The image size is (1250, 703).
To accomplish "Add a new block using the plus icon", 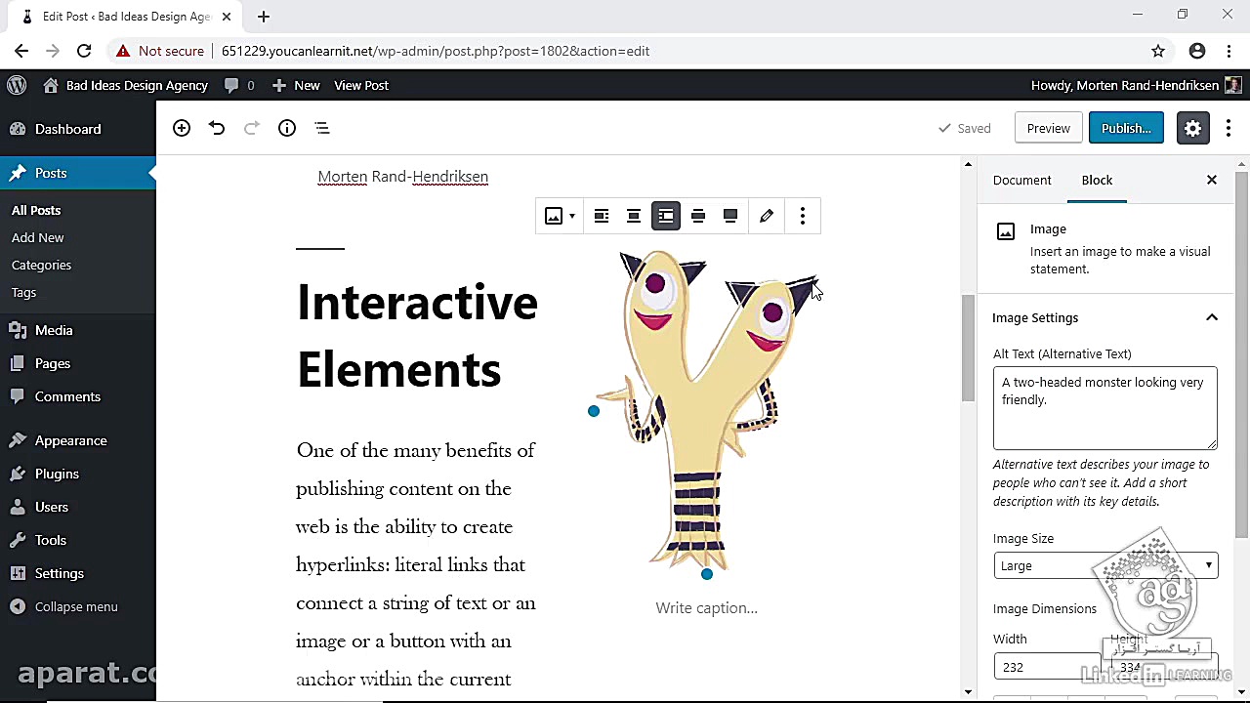I will click(181, 128).
